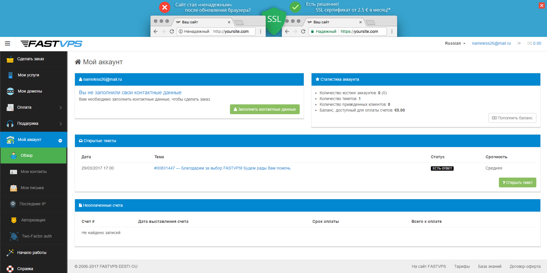Select the Сделать заказ menu item
Image resolution: width=547 pixels, height=273 pixels.
(x=31, y=59)
